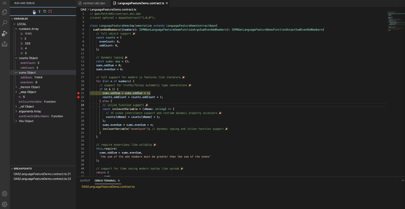Viewport: 405px width, 209px height.
Task: Open the Explorer view in activity bar
Action: click(5, 11)
